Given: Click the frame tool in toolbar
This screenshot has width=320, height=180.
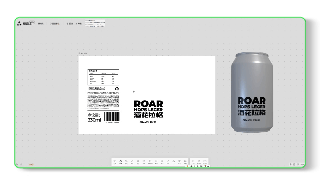Looking at the screenshot, I should (185, 162).
